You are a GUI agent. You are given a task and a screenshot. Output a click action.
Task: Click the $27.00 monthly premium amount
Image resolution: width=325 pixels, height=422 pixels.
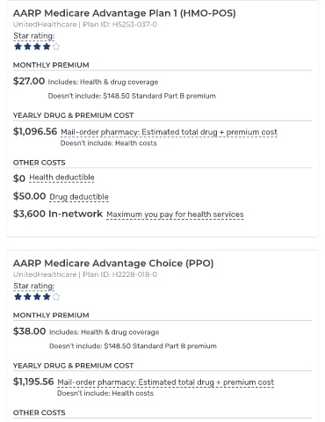29,81
